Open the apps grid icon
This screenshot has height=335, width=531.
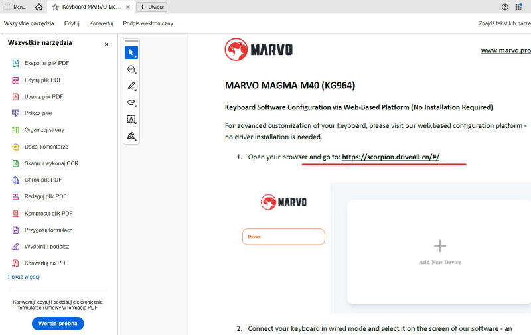pos(518,7)
